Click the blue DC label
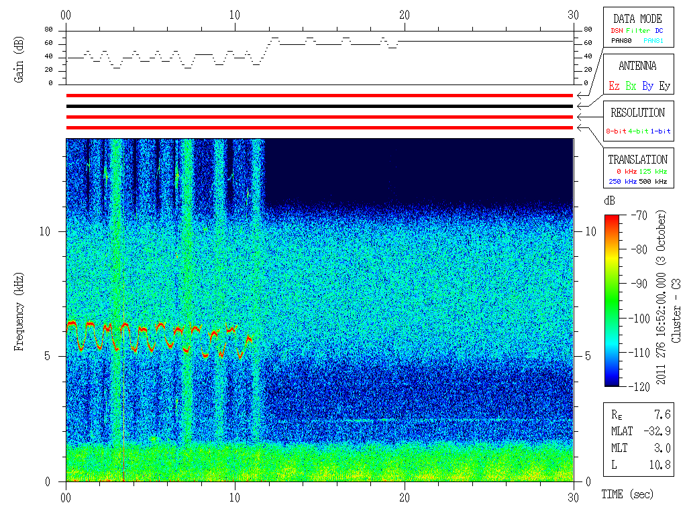 pos(659,31)
